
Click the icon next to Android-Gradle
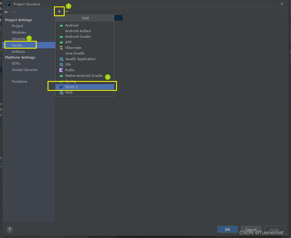(x=61, y=37)
